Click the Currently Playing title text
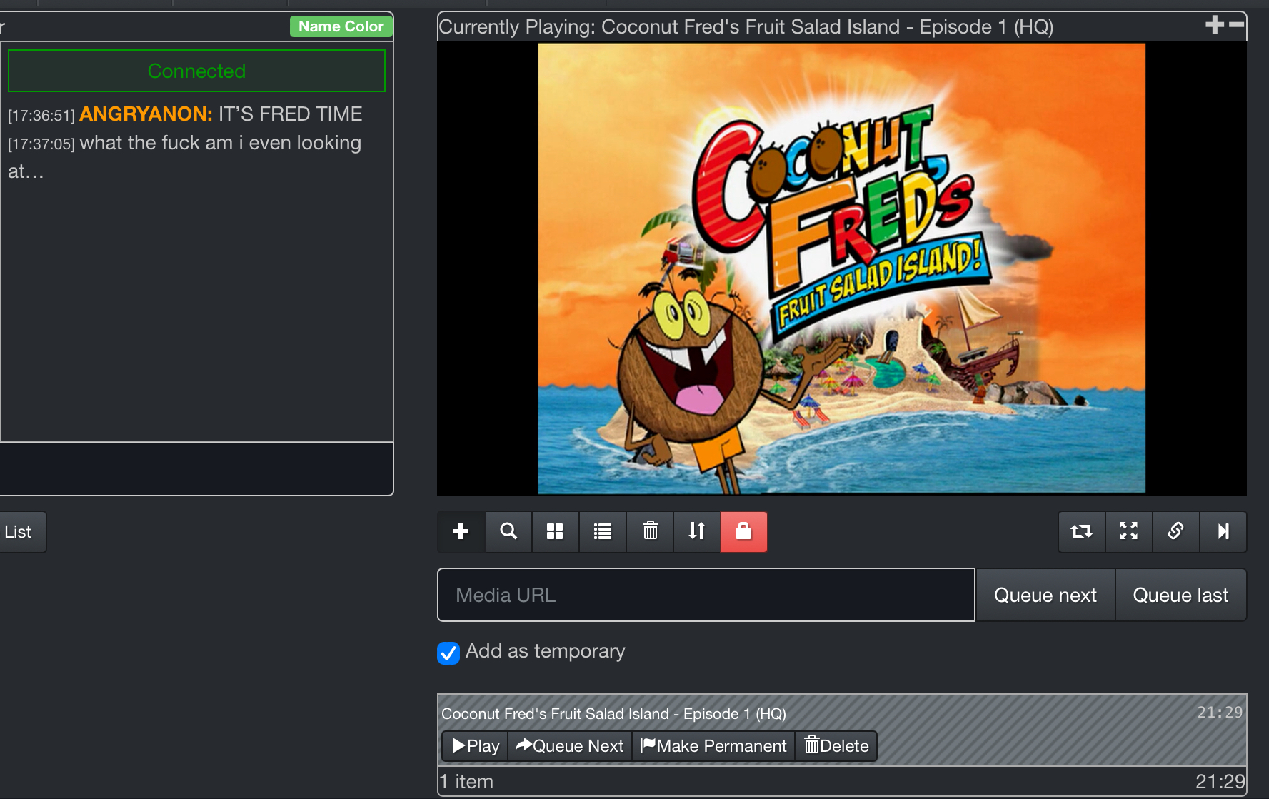The image size is (1269, 799). [746, 27]
